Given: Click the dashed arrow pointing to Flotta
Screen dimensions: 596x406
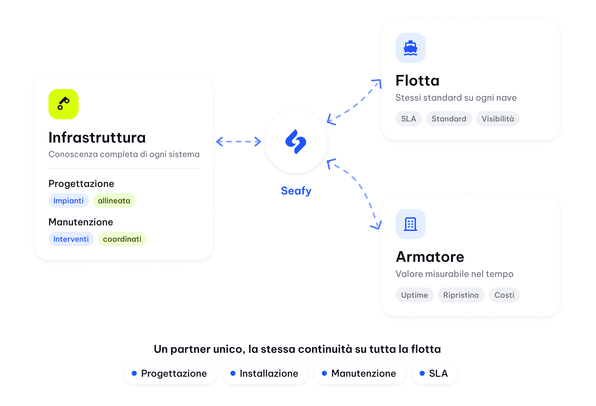Looking at the screenshot, I should 354,102.
